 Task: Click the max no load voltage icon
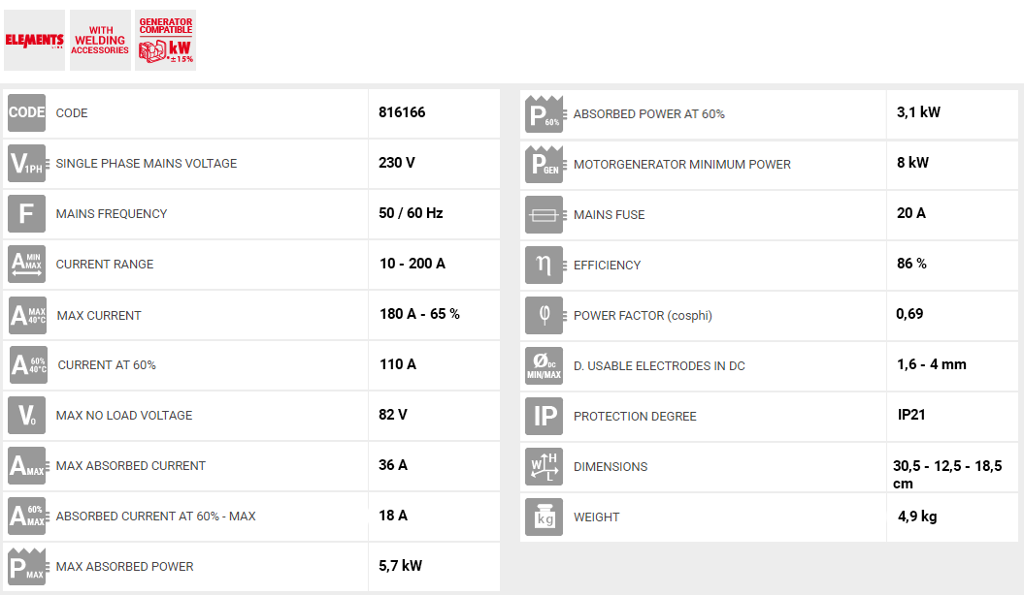(26, 415)
